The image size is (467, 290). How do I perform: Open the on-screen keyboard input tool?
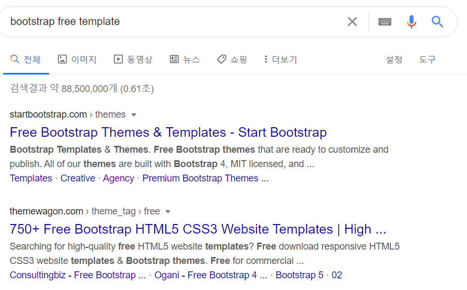pyautogui.click(x=385, y=22)
